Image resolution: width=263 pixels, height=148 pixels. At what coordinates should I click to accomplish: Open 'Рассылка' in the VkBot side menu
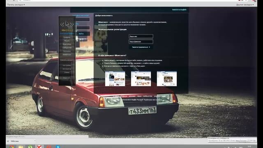click(67, 51)
